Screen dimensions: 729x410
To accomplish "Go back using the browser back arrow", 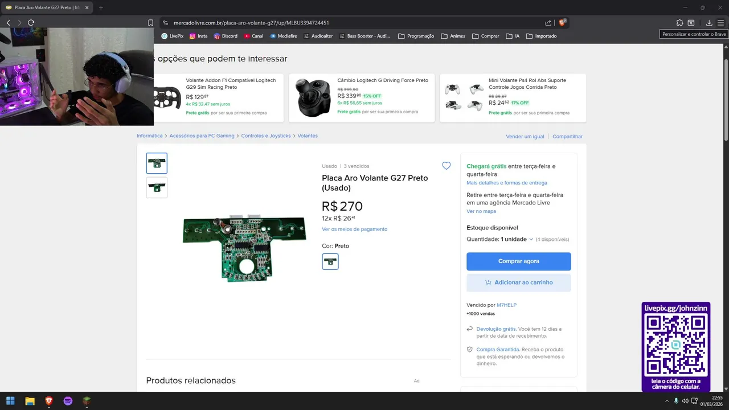I will pyautogui.click(x=8, y=23).
